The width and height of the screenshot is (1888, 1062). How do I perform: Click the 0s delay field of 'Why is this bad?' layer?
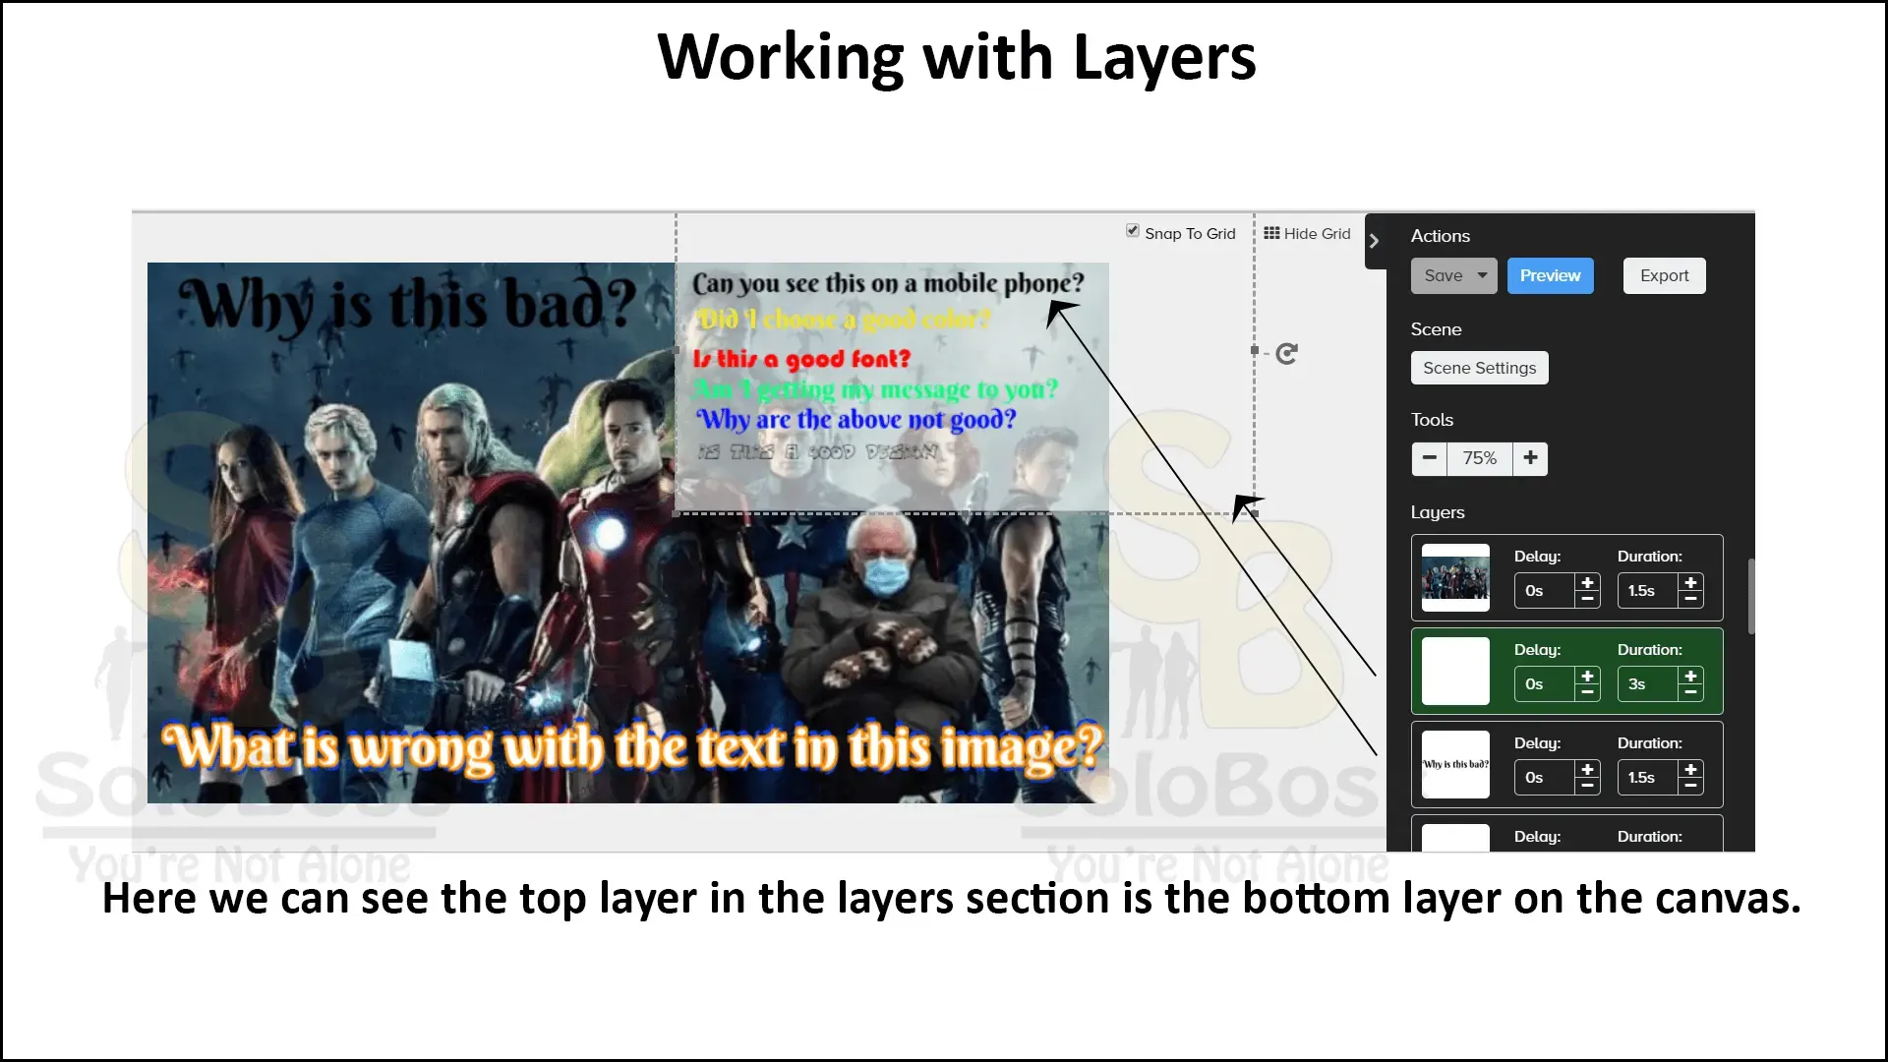[1545, 778]
